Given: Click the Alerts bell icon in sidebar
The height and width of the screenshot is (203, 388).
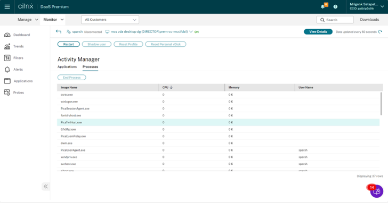Looking at the screenshot, I should (7, 70).
